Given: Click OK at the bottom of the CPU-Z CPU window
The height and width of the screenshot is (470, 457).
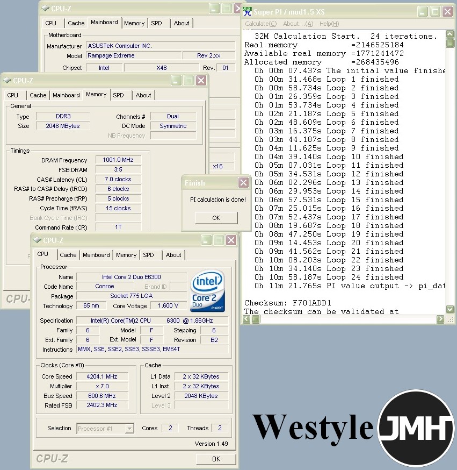Looking at the screenshot, I should tap(216, 459).
